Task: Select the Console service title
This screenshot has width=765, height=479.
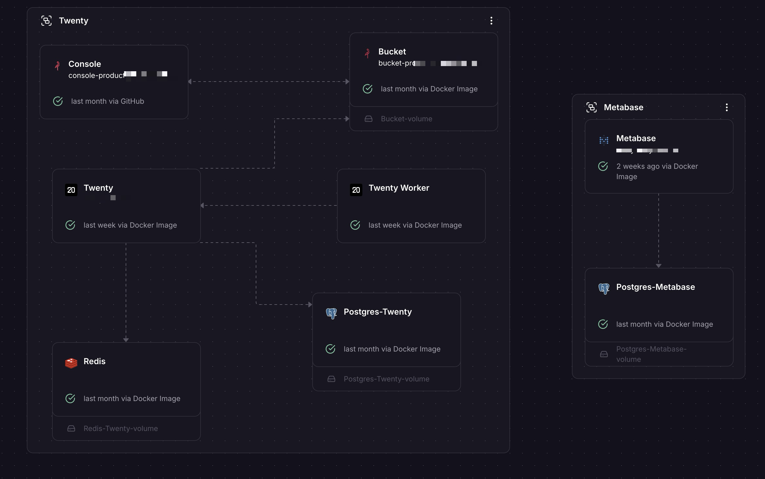Action: click(x=85, y=64)
